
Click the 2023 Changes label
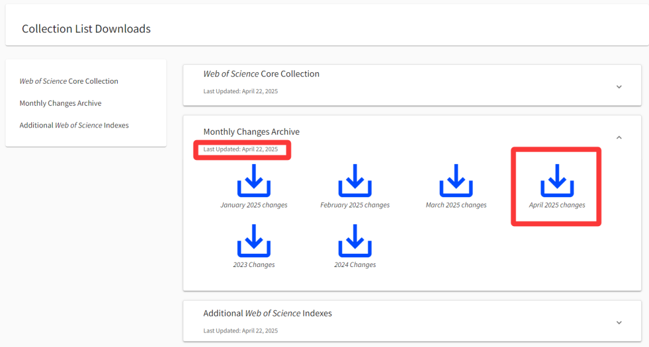[x=254, y=265]
